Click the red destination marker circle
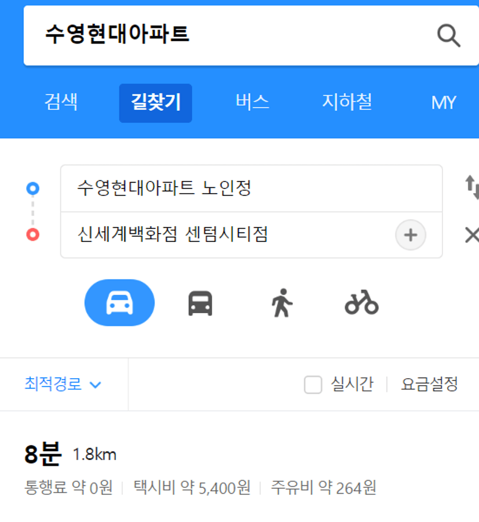479x522 pixels. (32, 234)
